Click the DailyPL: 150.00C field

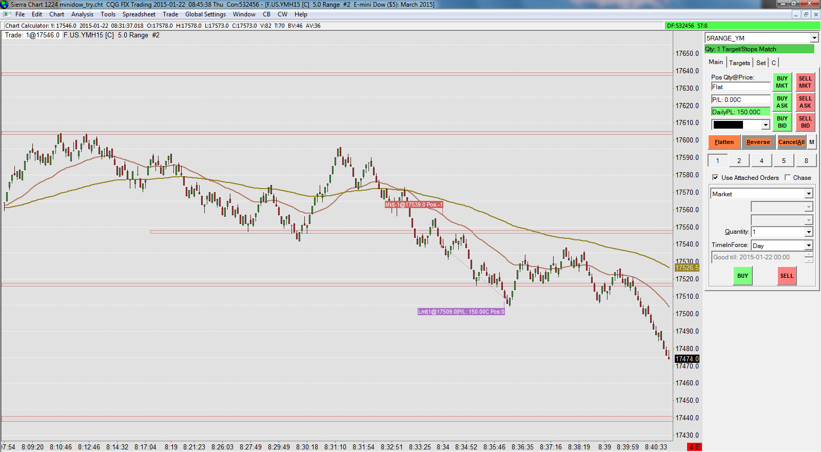coord(740,112)
